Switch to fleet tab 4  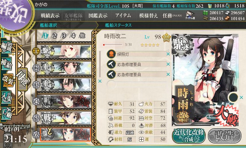pyautogui.click(x=73, y=36)
